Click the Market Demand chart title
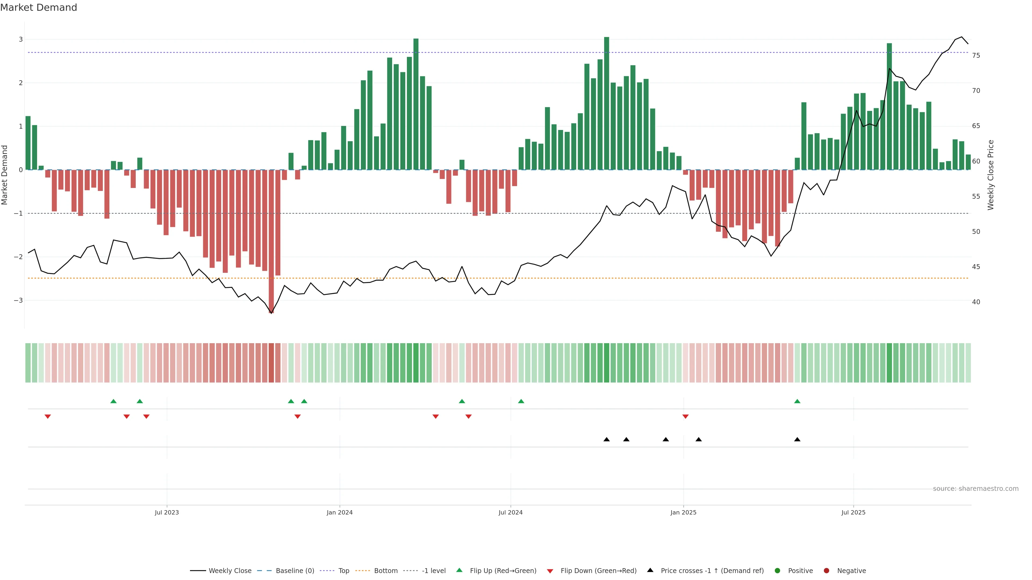The height and width of the screenshot is (580, 1032). coord(38,8)
